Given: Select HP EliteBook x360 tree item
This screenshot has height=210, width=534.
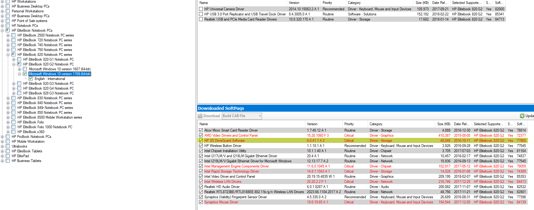Looking at the screenshot, I should point(31,132).
